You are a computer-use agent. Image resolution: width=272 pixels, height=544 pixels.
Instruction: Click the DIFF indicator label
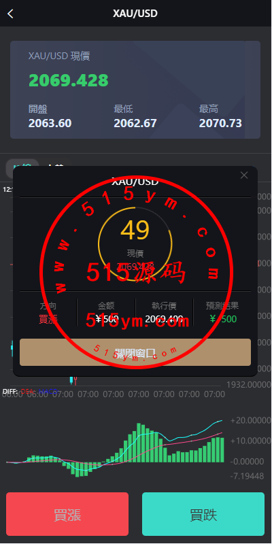(x=10, y=392)
